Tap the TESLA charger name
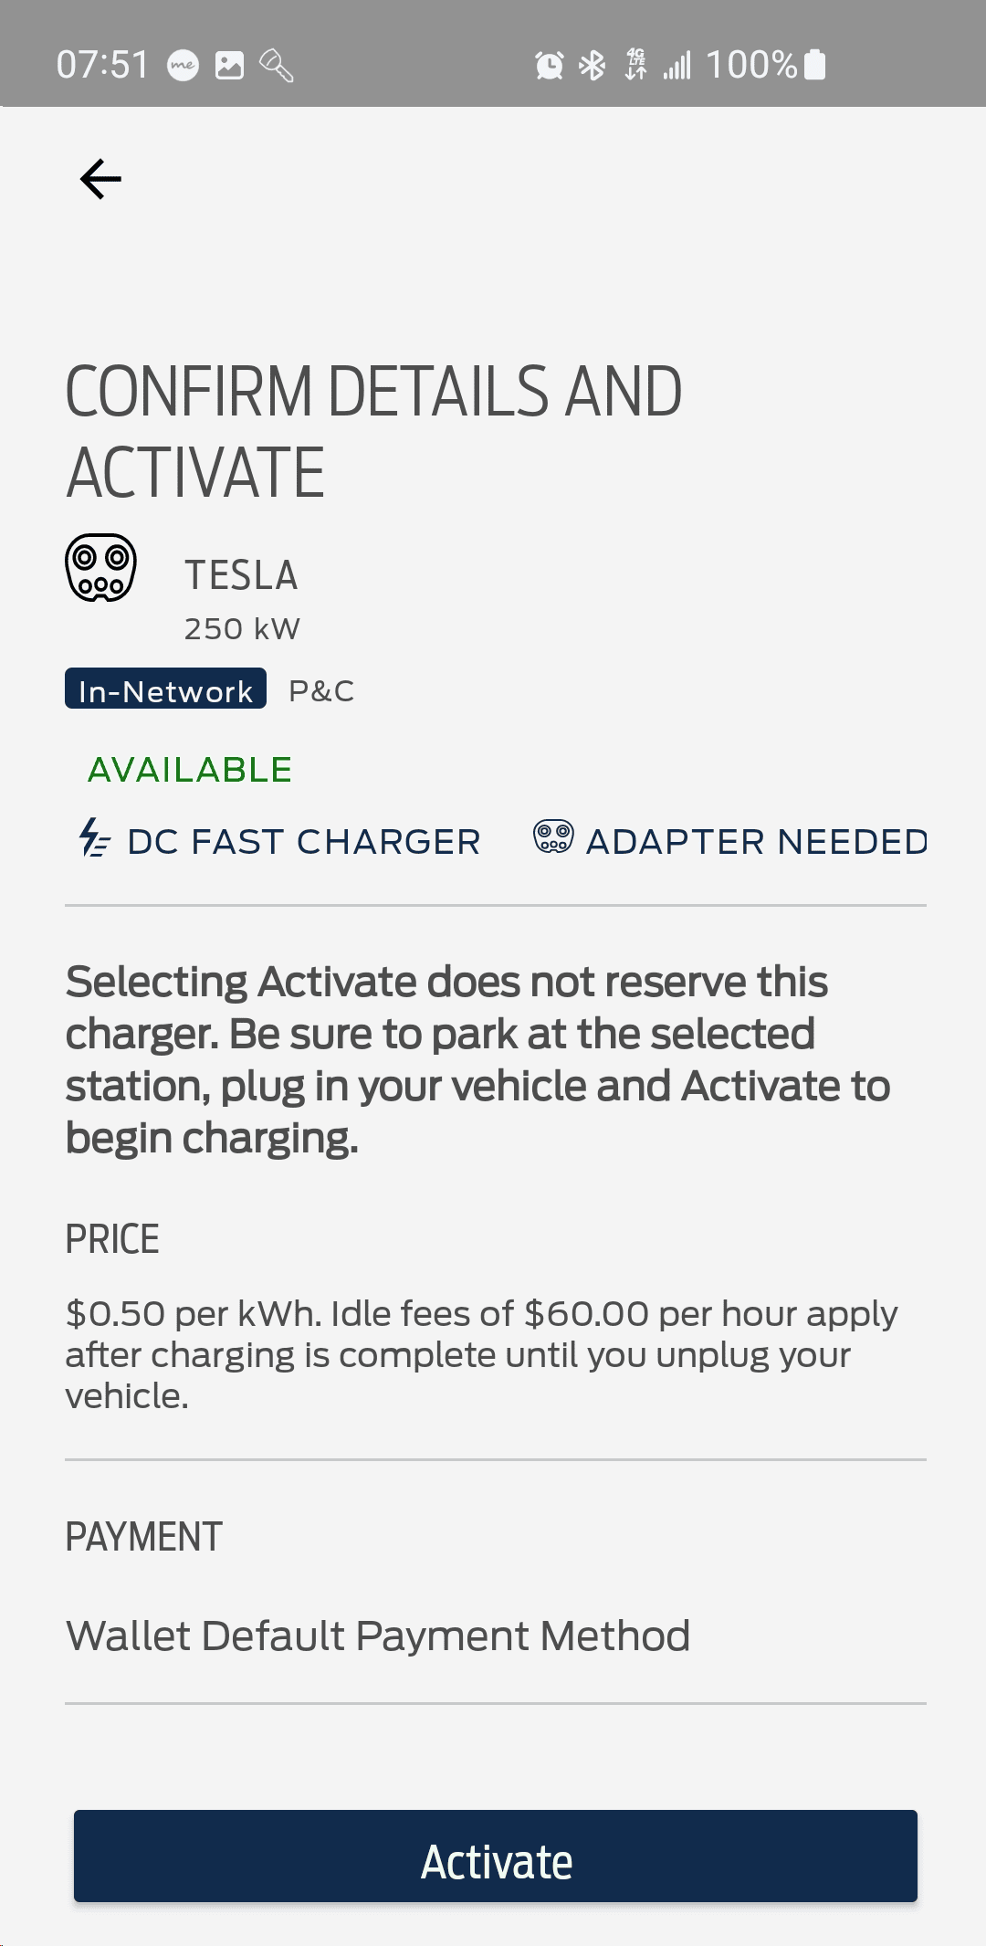 [x=242, y=575]
